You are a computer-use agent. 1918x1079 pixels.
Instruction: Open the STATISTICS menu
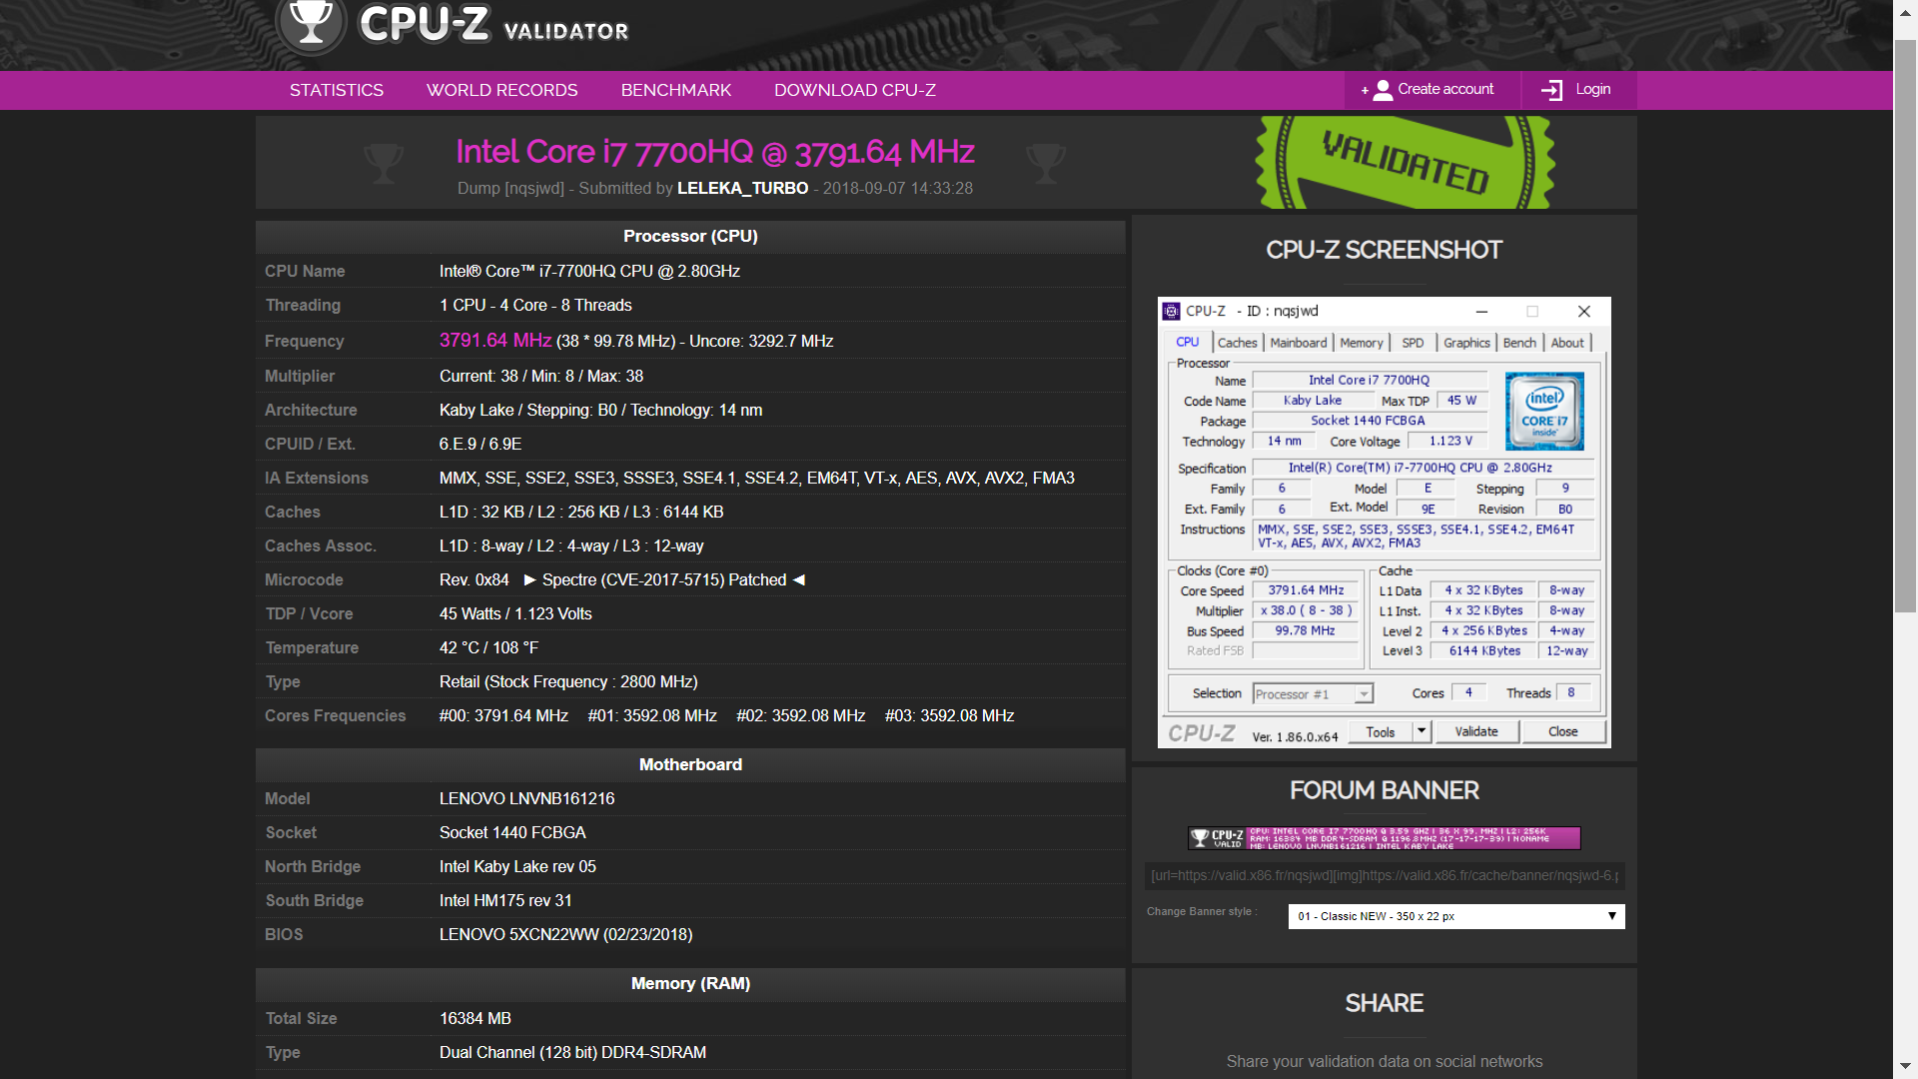(337, 90)
